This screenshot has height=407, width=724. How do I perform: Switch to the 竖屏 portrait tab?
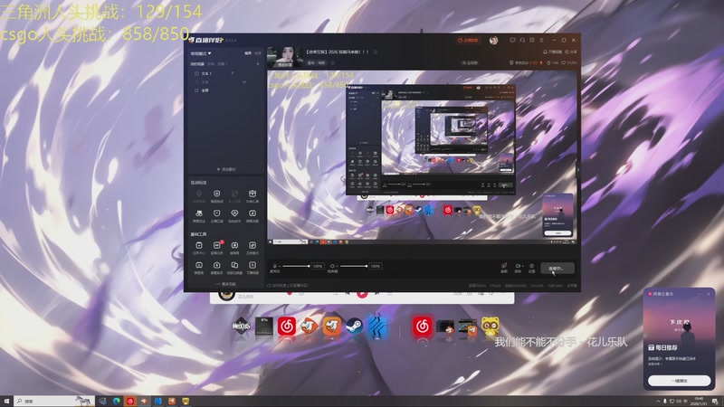click(x=258, y=53)
